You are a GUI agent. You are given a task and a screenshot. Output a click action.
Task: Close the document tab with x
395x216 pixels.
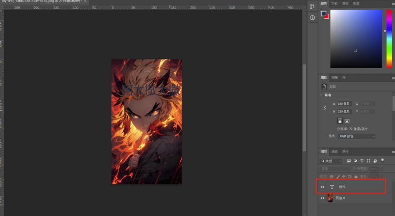(85, 1)
